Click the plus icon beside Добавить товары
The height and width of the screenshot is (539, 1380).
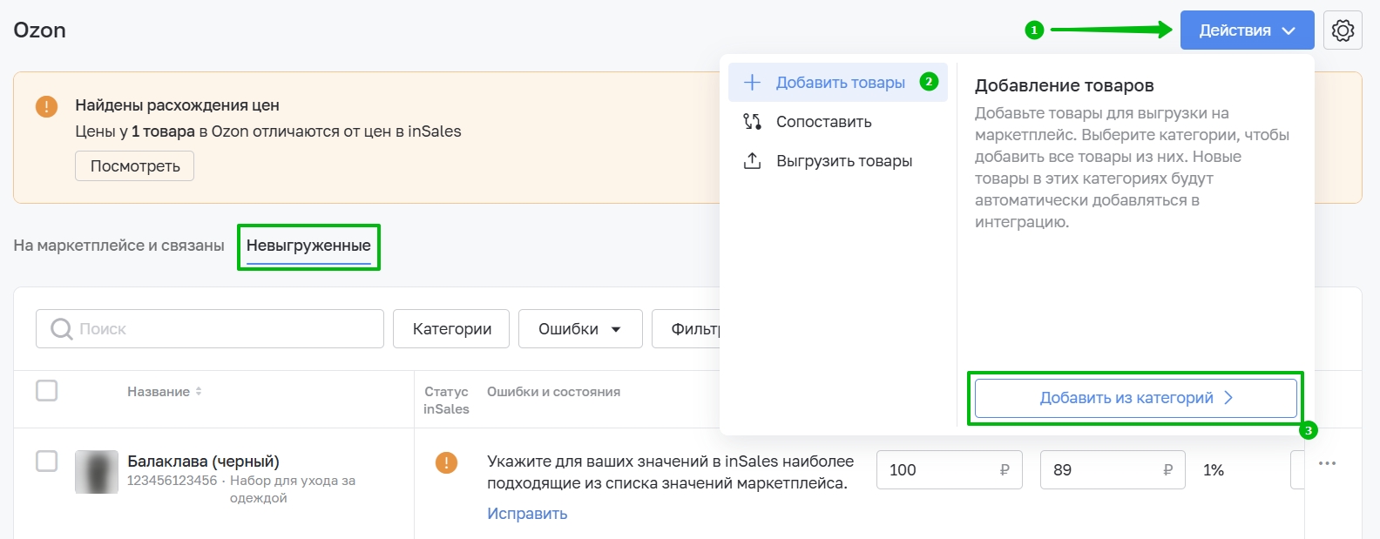752,83
